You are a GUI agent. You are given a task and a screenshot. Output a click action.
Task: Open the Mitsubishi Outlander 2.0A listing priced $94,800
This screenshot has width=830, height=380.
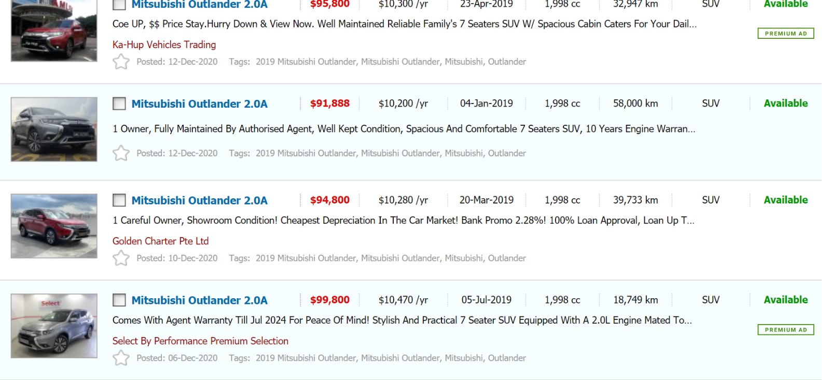pyautogui.click(x=199, y=200)
